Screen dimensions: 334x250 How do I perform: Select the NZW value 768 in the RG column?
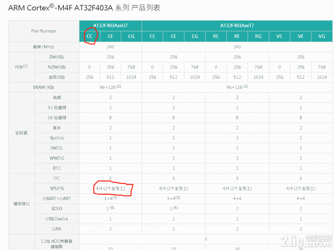pyautogui.click(x=258, y=67)
